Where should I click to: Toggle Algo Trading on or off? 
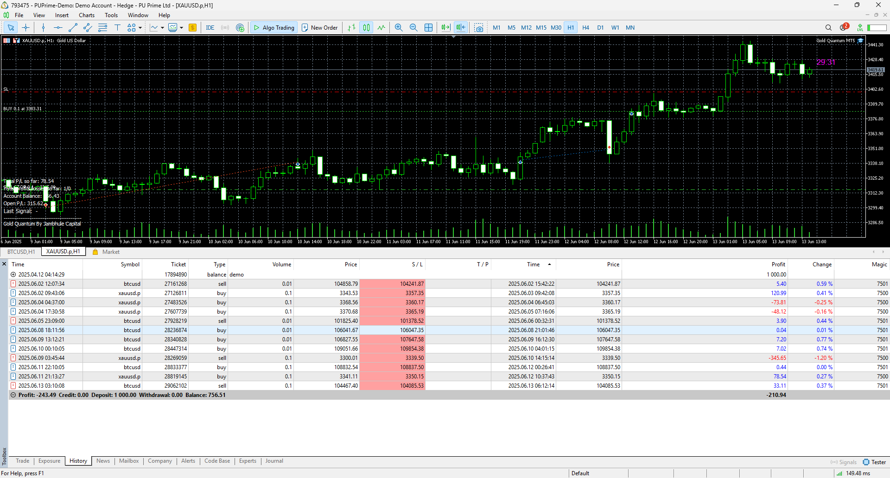[274, 28]
